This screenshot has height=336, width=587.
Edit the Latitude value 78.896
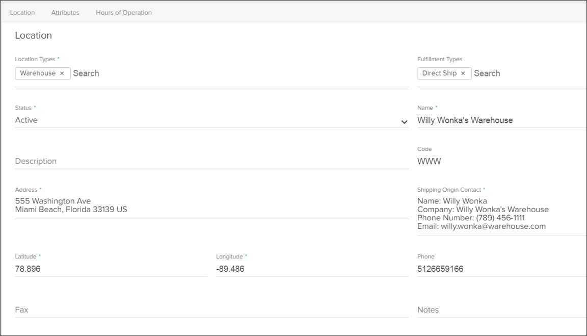click(x=111, y=269)
